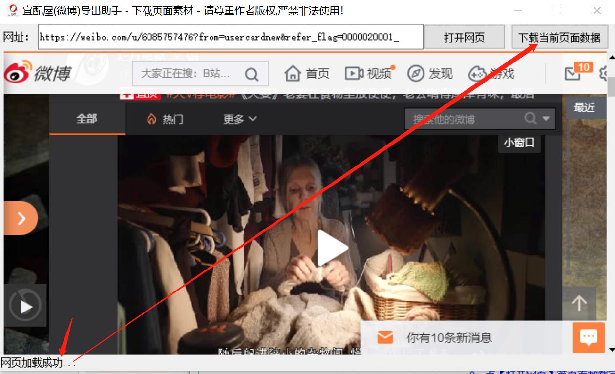Click back-to-top up arrow button
Screen dimensions: 615x374
[579, 303]
